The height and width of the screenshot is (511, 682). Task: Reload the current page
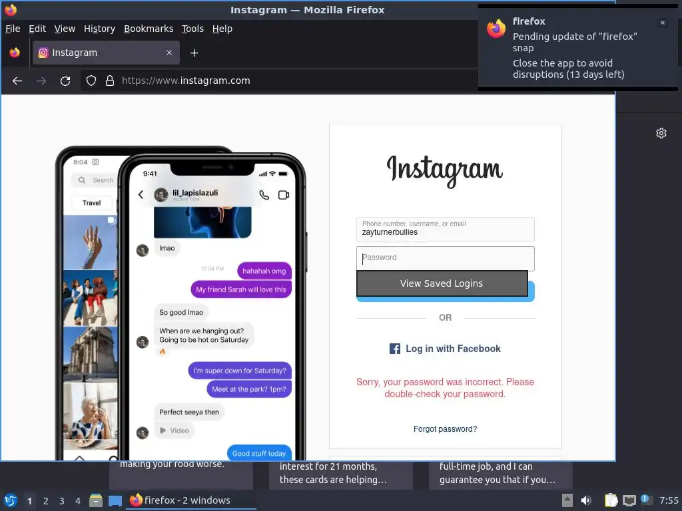(x=65, y=81)
